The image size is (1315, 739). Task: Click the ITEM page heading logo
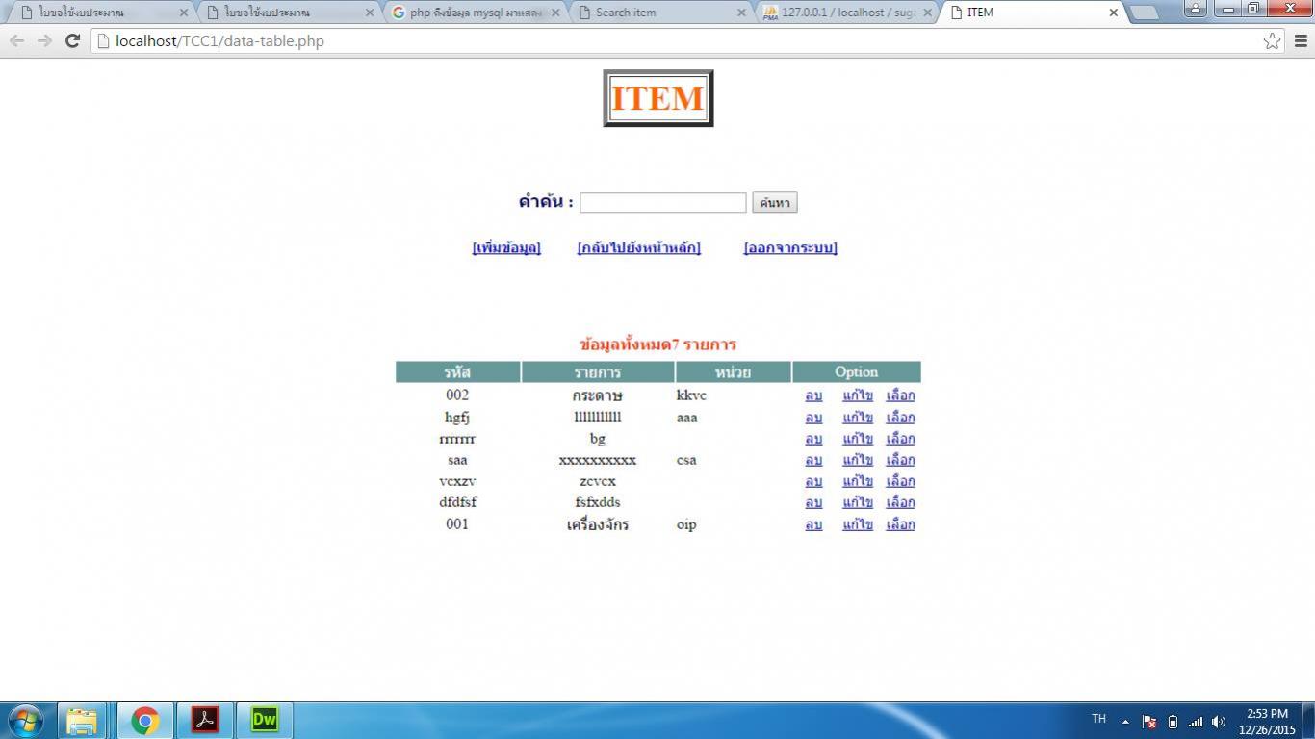(x=658, y=98)
